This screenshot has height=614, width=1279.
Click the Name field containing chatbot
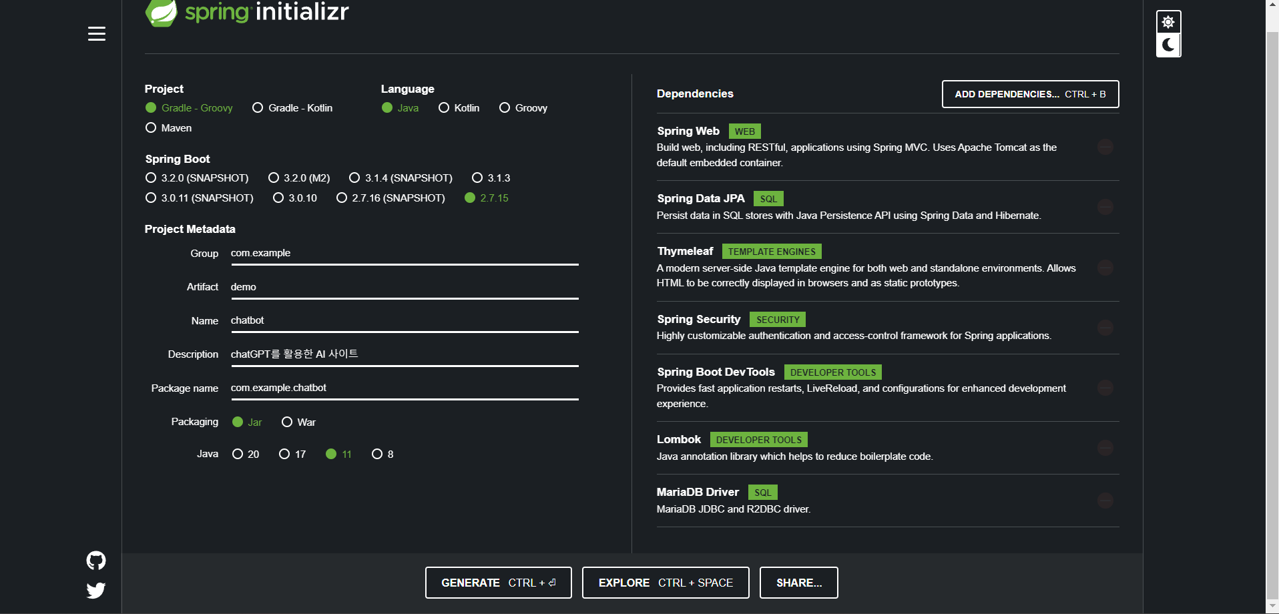(405, 321)
